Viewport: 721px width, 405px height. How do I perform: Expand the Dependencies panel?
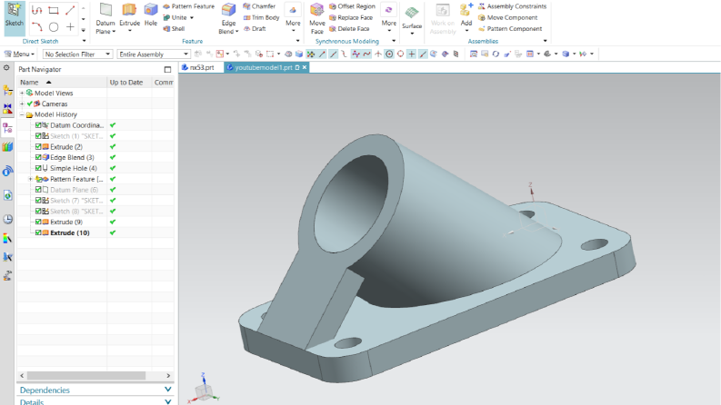click(95, 390)
